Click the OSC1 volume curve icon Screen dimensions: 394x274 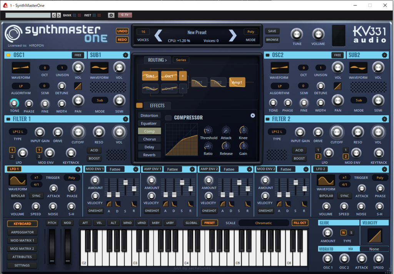(x=78, y=86)
